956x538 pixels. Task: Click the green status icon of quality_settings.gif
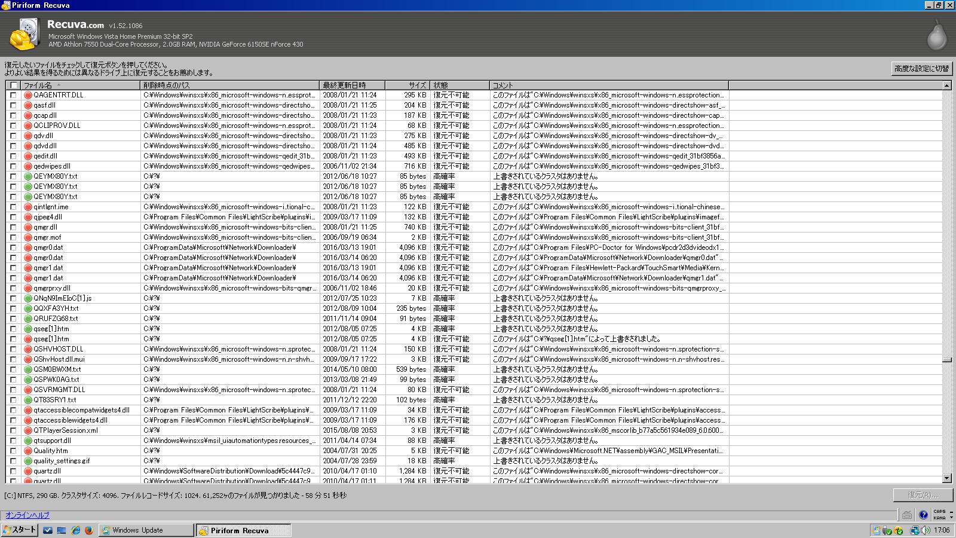pyautogui.click(x=28, y=461)
